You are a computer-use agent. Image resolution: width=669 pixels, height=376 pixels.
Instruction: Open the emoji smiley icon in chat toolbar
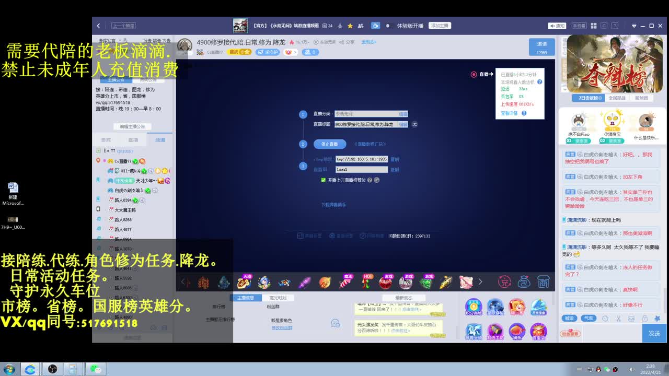tap(605, 318)
